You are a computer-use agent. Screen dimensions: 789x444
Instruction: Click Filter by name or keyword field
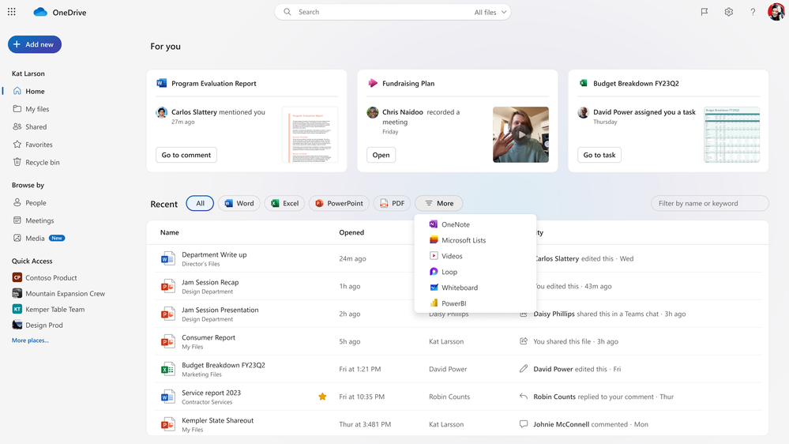709,203
